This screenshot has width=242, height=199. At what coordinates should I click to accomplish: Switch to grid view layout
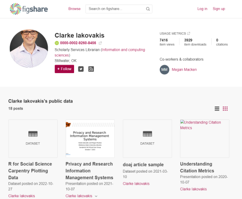pyautogui.click(x=225, y=108)
